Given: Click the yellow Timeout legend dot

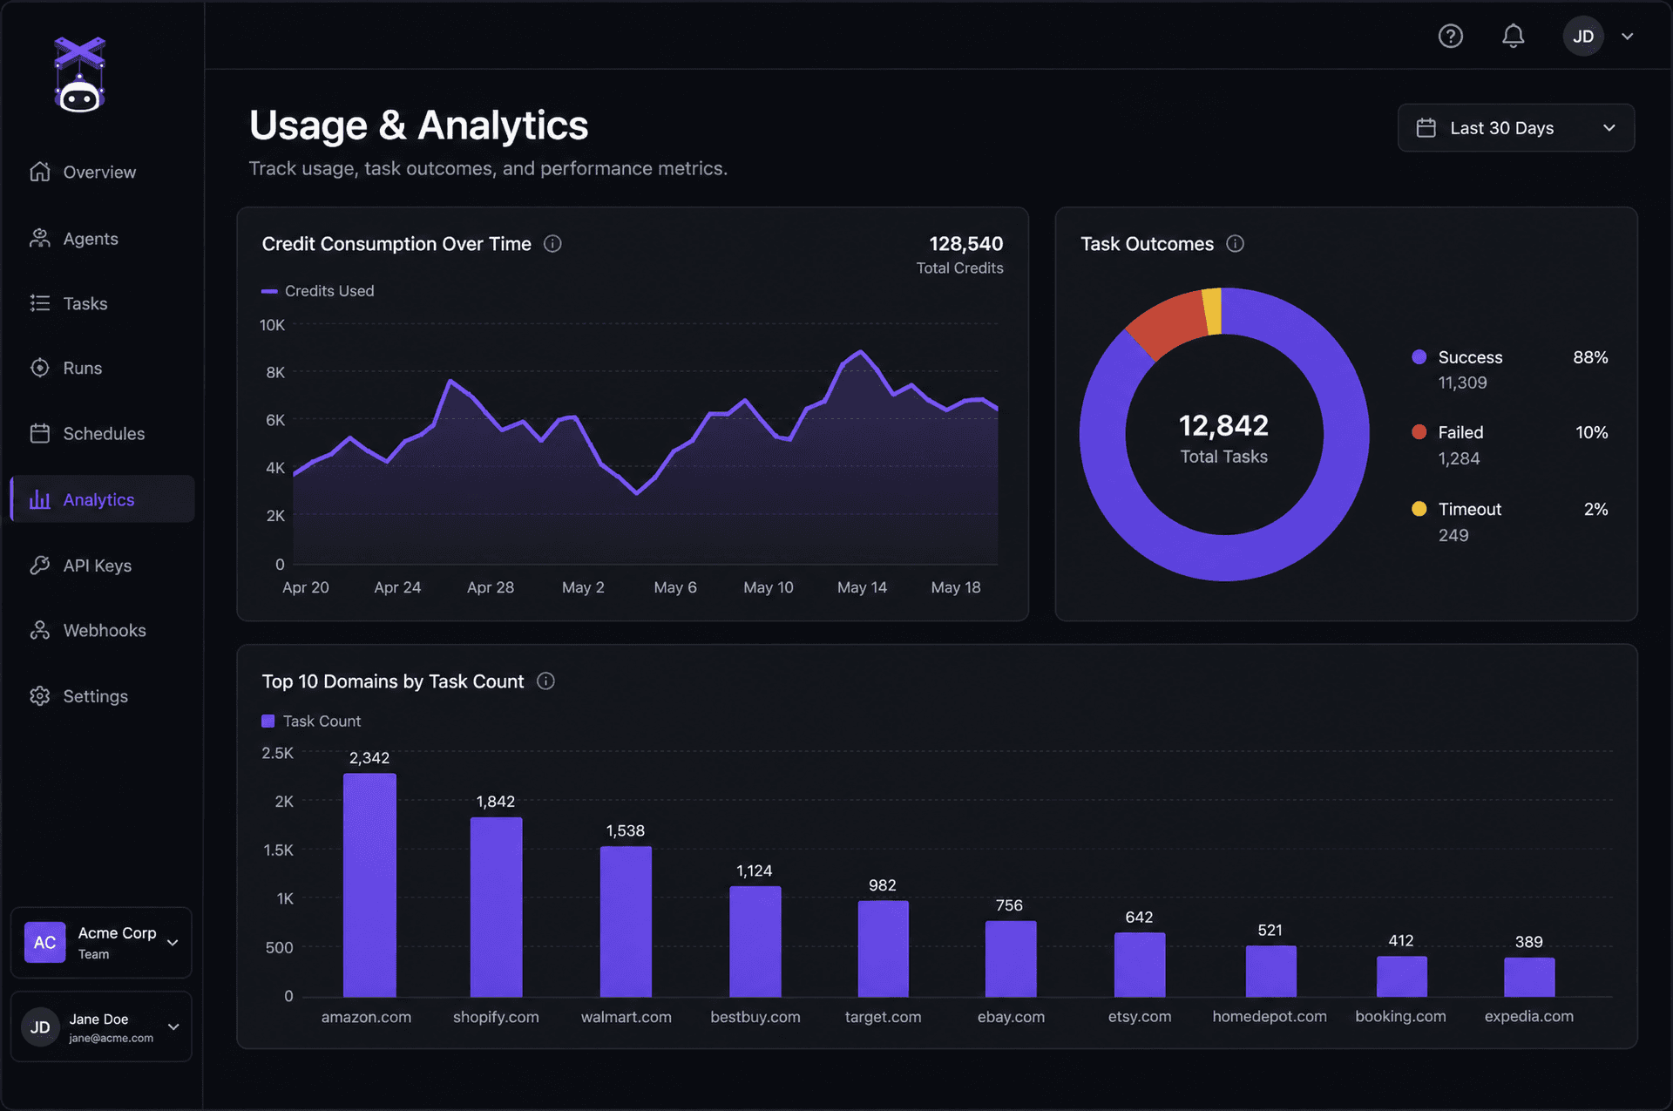Looking at the screenshot, I should click(x=1419, y=508).
